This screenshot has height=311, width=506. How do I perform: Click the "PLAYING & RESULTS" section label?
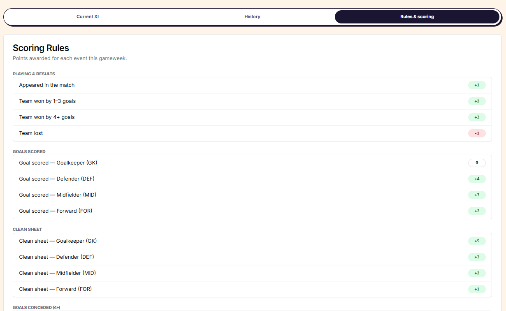click(34, 74)
